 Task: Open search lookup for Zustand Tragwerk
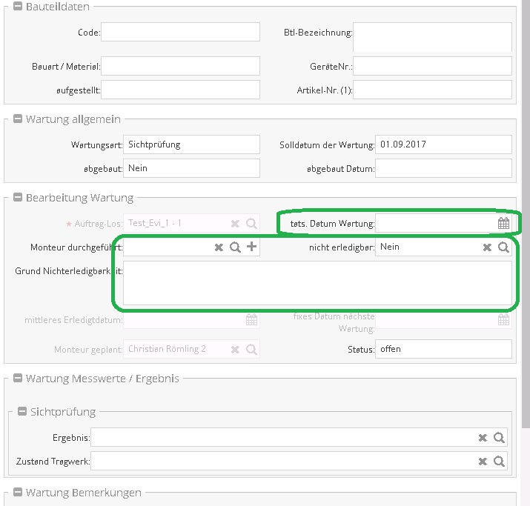tap(499, 462)
